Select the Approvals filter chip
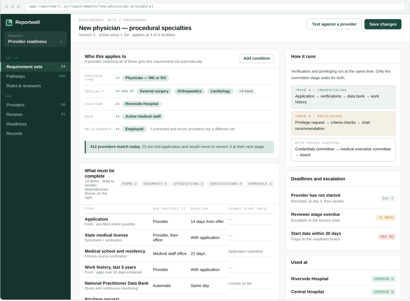Screen dimensions: 410x301 click(260, 184)
